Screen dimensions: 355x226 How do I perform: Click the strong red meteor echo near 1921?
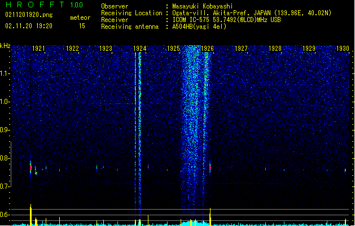pyautogui.click(x=30, y=168)
